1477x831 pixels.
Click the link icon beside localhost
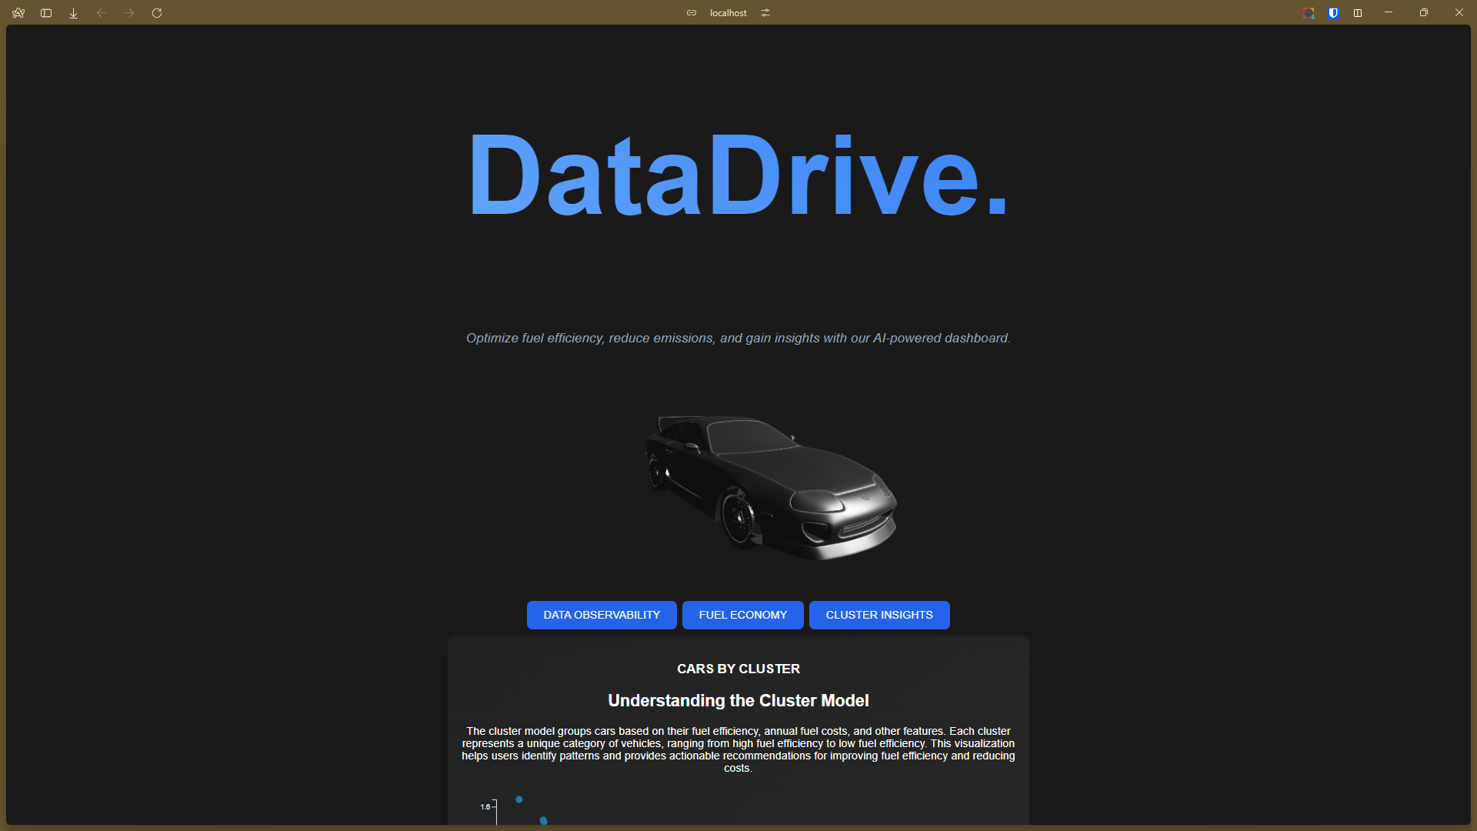click(x=692, y=13)
